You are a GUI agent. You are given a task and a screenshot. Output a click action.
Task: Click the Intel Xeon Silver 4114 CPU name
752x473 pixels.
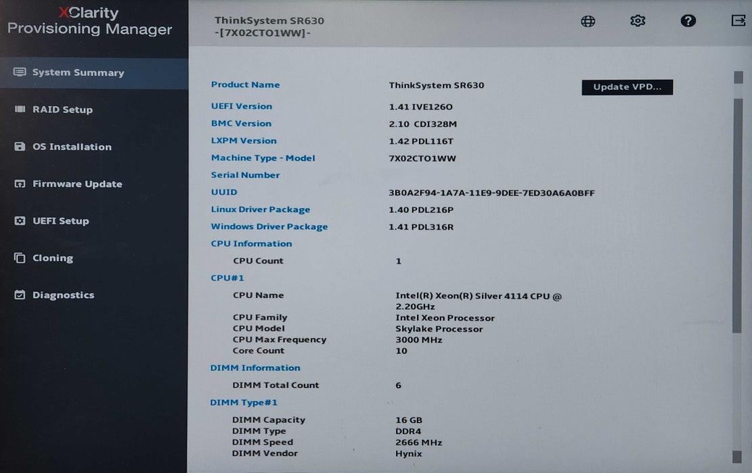tap(478, 301)
